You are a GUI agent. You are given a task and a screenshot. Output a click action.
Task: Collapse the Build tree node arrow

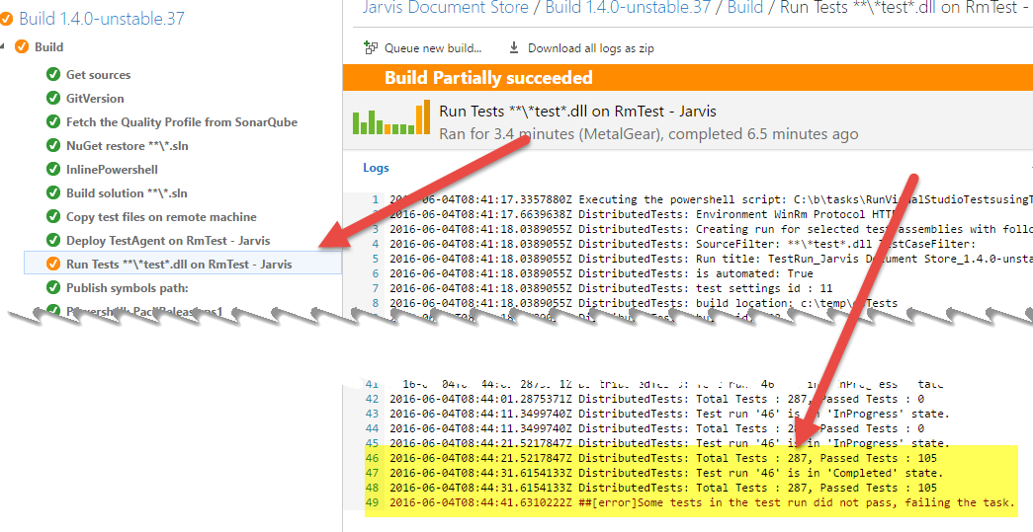pos(3,46)
